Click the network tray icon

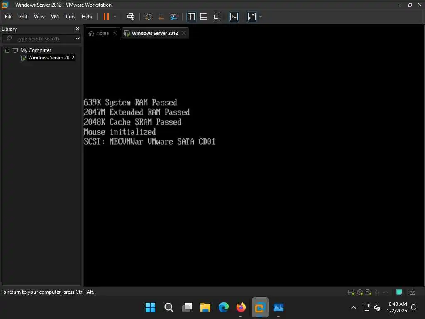[x=367, y=307]
